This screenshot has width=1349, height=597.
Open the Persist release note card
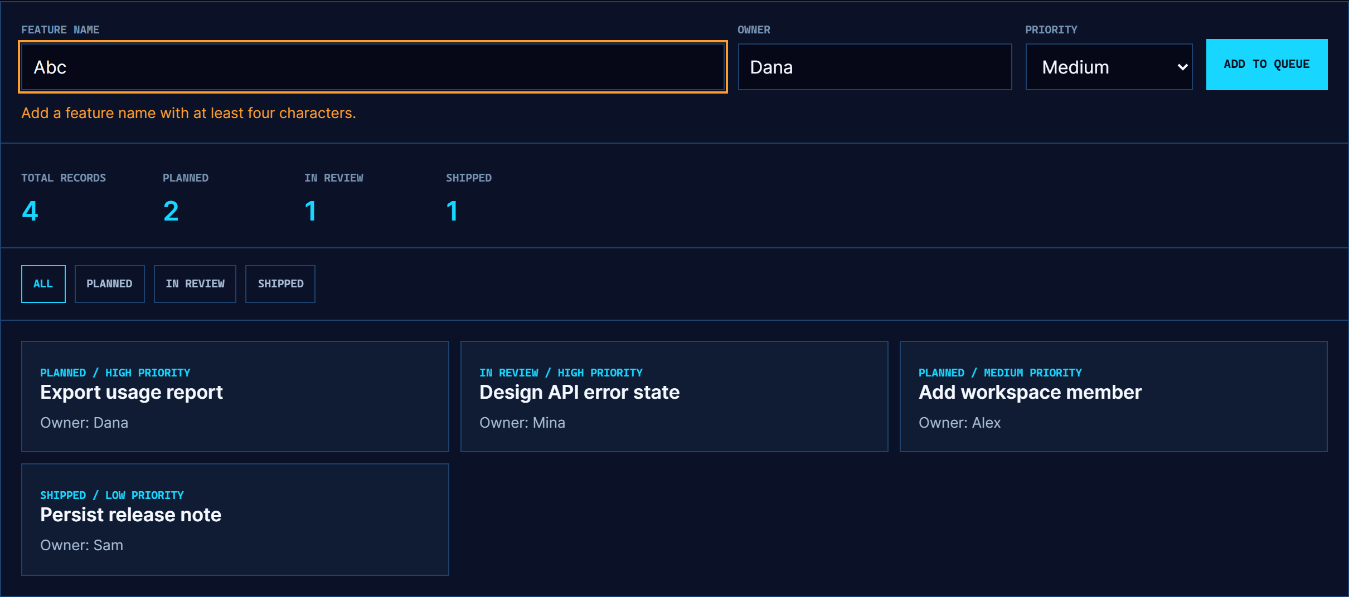[235, 520]
